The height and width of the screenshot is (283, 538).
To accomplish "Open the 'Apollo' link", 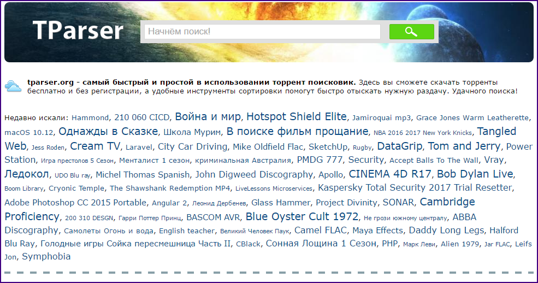I will pos(331,175).
